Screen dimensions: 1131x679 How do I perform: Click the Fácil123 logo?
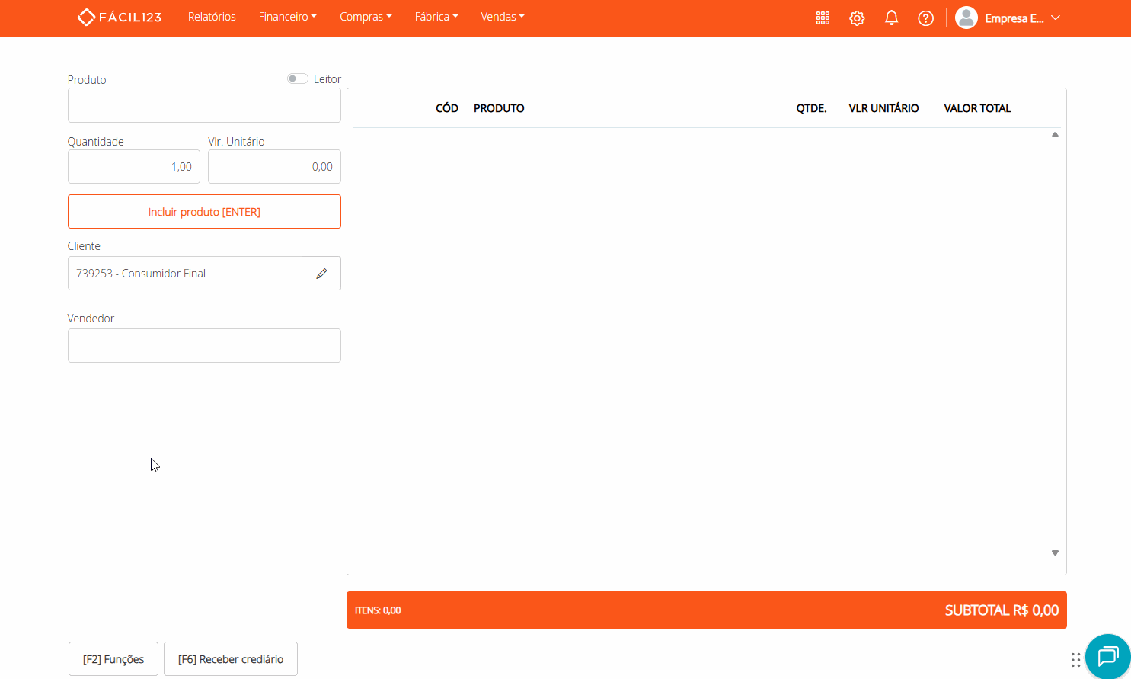(x=120, y=17)
